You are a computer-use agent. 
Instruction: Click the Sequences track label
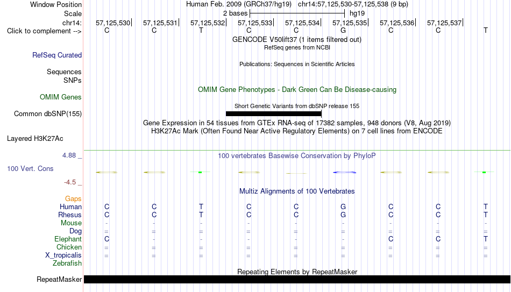coord(64,72)
